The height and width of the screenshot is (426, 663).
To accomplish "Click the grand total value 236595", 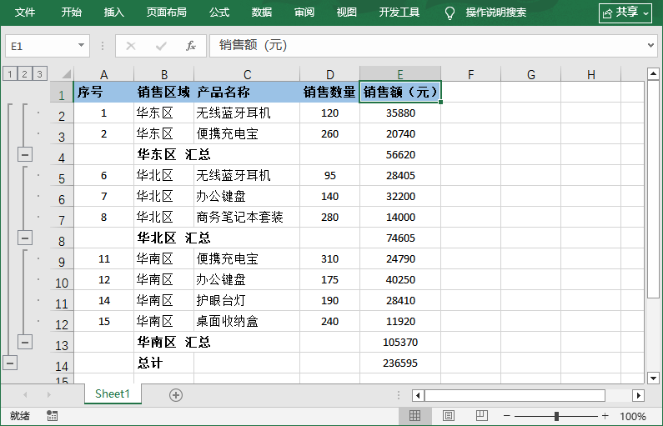I will pos(400,363).
